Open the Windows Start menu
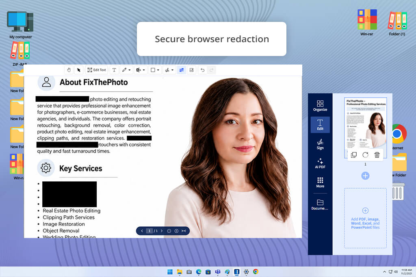Image resolution: width=416 pixels, height=277 pixels. click(x=170, y=272)
